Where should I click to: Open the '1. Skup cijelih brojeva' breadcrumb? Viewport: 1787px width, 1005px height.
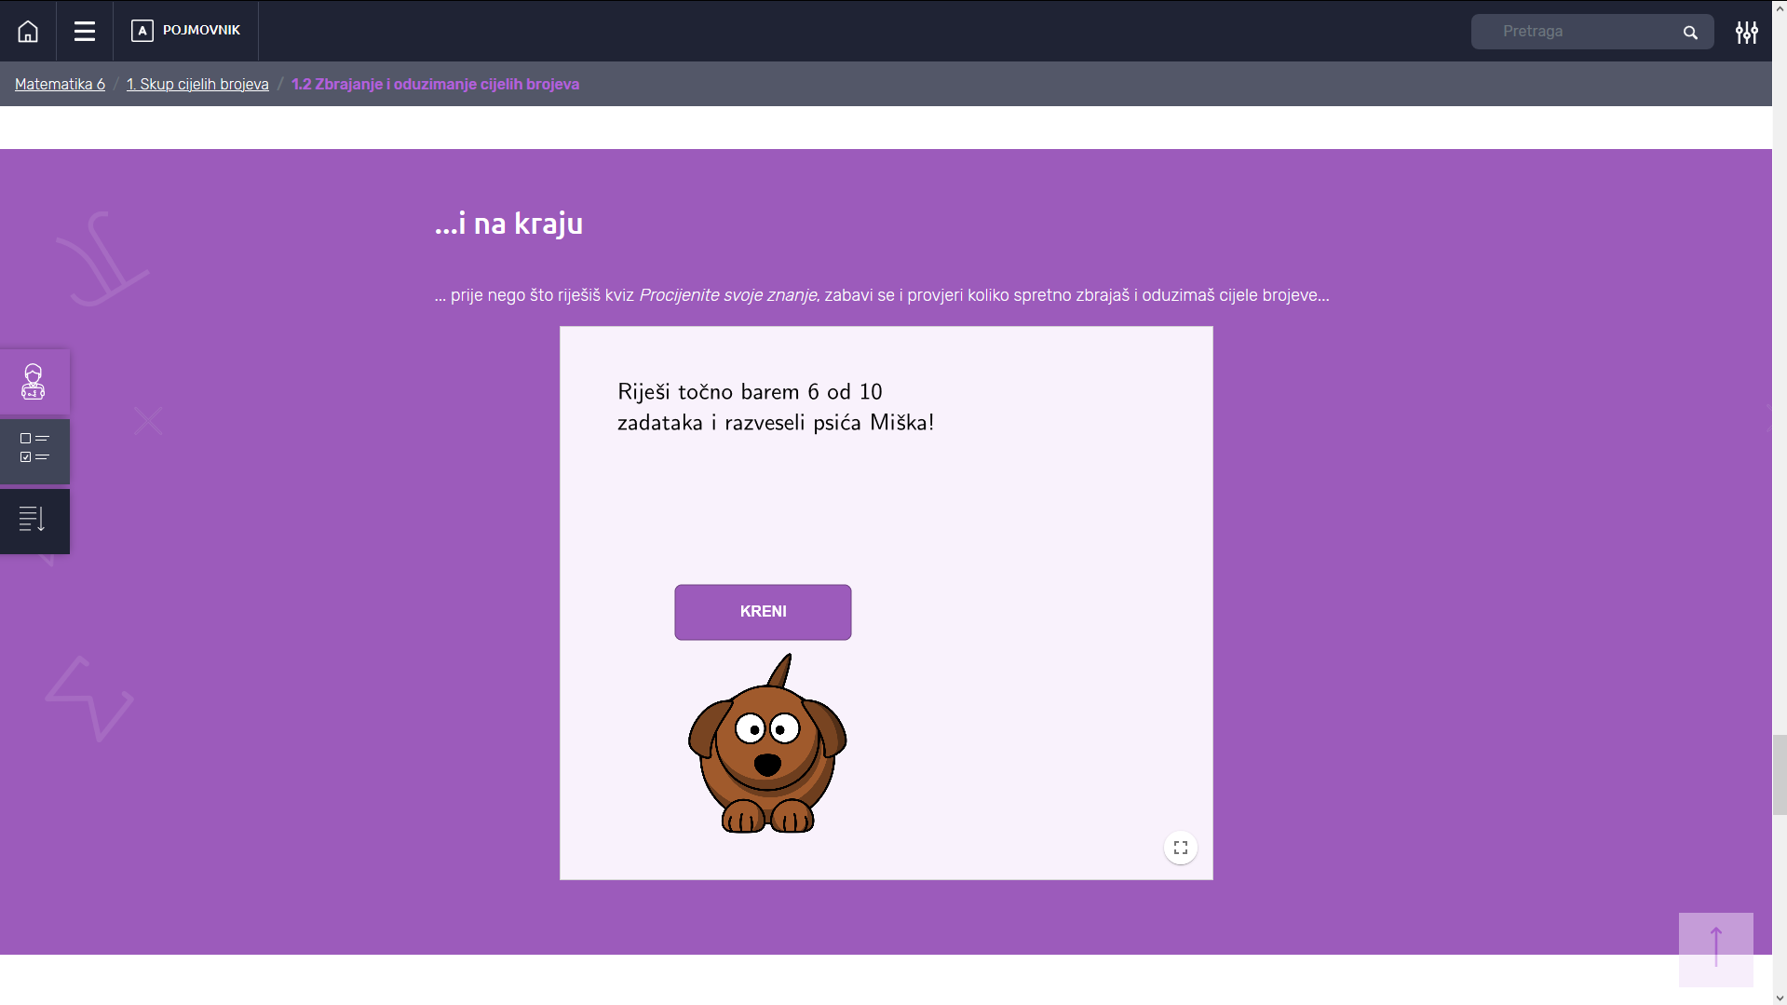point(197,85)
